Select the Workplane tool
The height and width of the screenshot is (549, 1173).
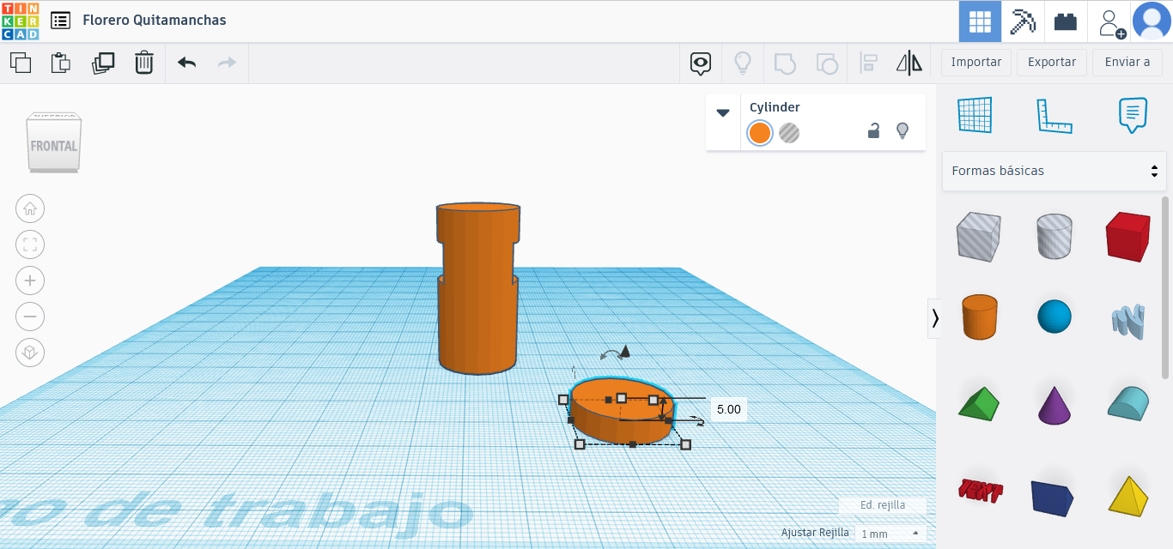[x=975, y=115]
